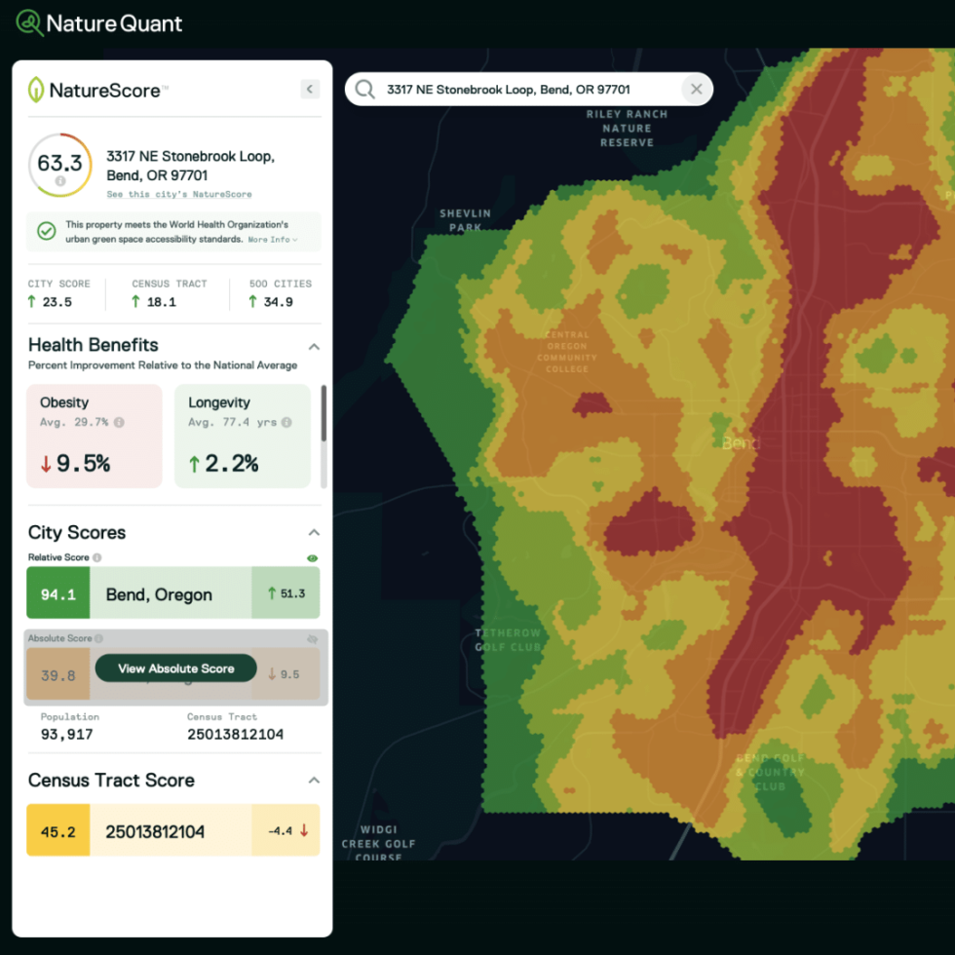Click Census Tract number 25013812104 under Population
955x955 pixels.
pyautogui.click(x=236, y=735)
